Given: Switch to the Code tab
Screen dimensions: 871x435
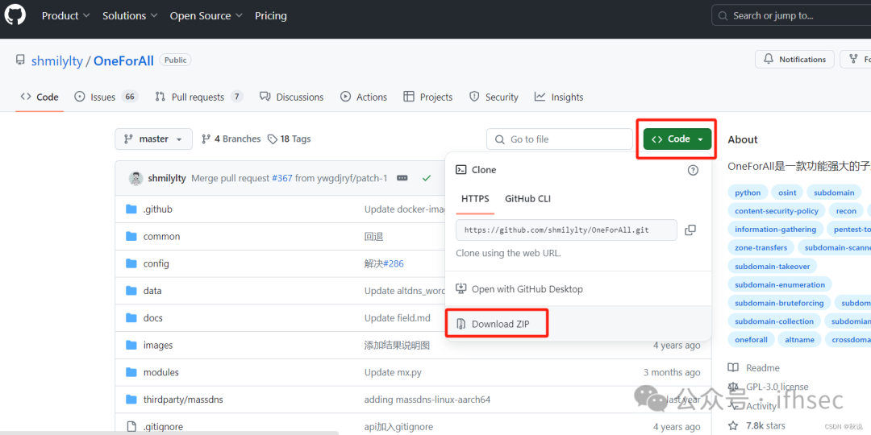Looking at the screenshot, I should coord(40,97).
